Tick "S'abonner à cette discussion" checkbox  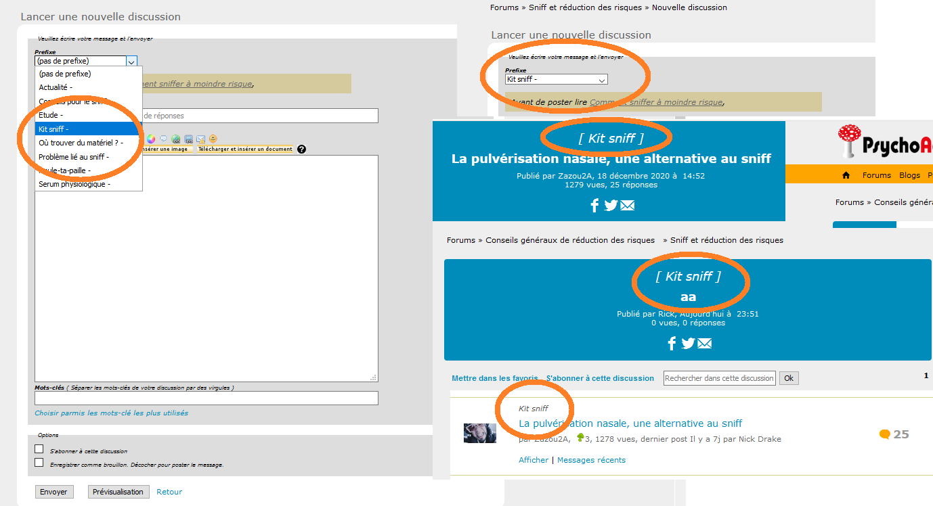[39, 449]
